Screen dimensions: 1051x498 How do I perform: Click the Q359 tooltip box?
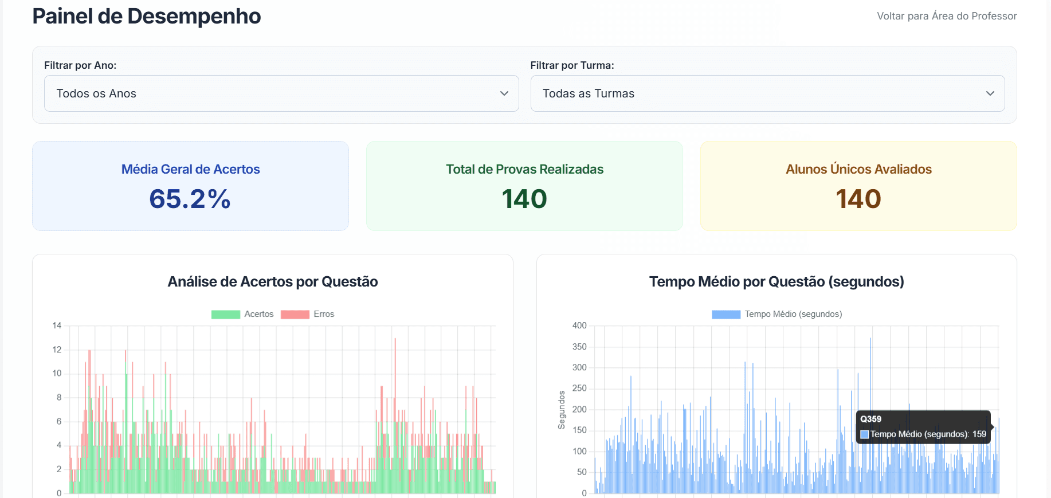click(x=923, y=426)
